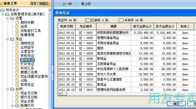Click credit amount 32,065.89 cell

coord(165,74)
